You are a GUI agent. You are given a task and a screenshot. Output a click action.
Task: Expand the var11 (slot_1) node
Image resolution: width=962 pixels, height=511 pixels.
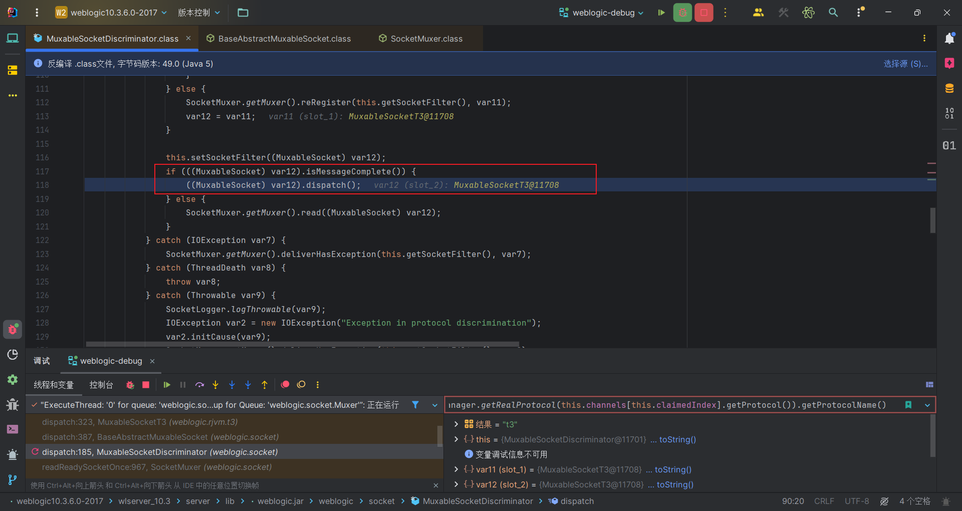[x=456, y=469]
